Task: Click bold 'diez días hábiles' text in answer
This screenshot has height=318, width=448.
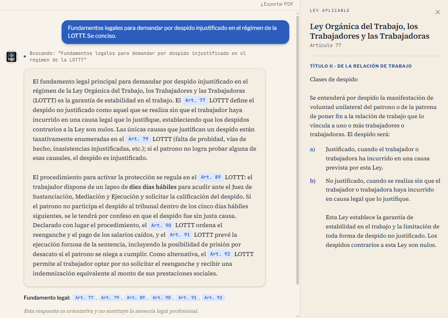Action: 153,187
